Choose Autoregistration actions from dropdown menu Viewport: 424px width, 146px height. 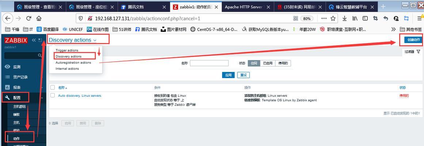point(73,62)
